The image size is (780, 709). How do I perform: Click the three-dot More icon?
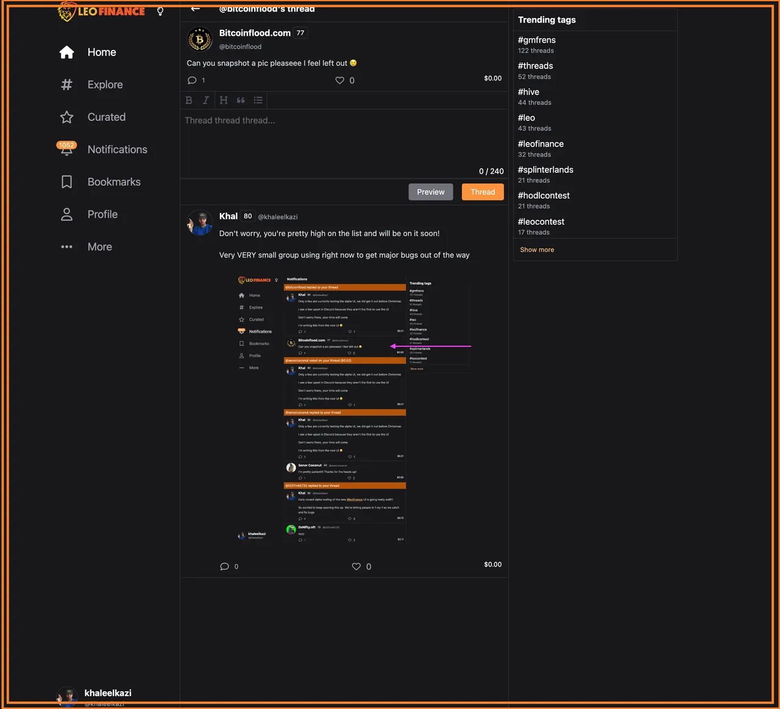tap(66, 247)
